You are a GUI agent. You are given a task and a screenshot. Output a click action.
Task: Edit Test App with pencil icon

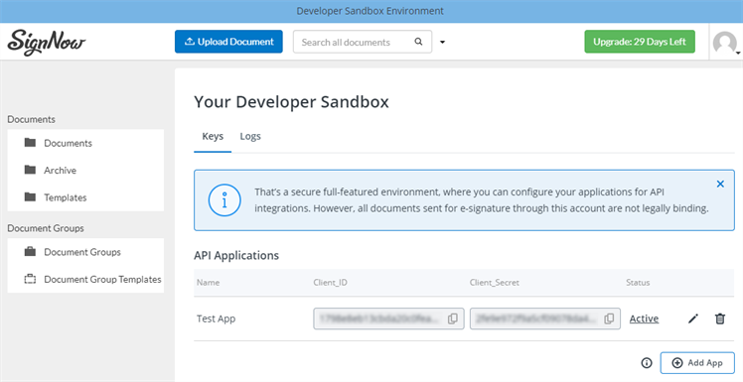tap(693, 318)
